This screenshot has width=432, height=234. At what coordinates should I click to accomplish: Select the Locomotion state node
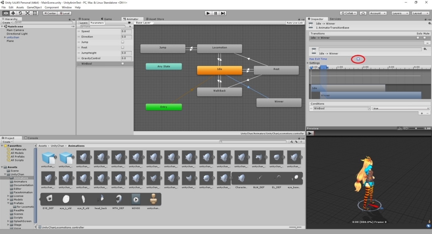point(219,48)
